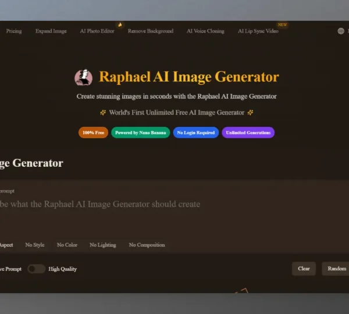Image resolution: width=349 pixels, height=314 pixels.
Task: Open the No Composition dropdown
Action: click(x=147, y=245)
